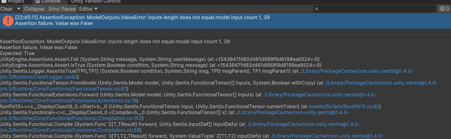Screen dimensions: 451x139
Task: Toggle the Collapse console option
Action: (x=34, y=9)
